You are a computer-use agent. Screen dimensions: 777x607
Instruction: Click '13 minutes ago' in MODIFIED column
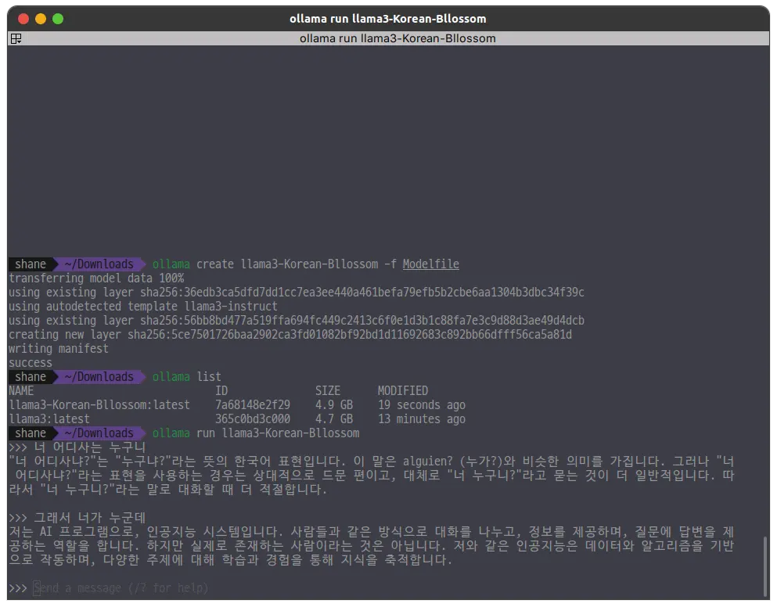421,418
